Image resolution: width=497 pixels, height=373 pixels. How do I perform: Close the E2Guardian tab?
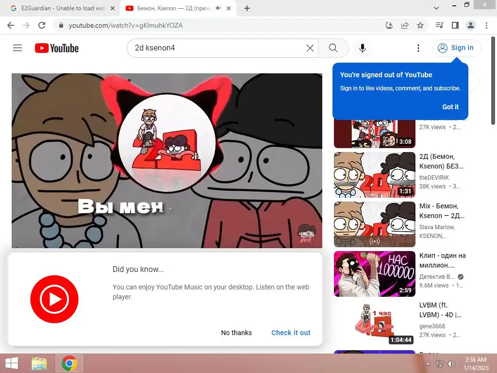coord(113,8)
